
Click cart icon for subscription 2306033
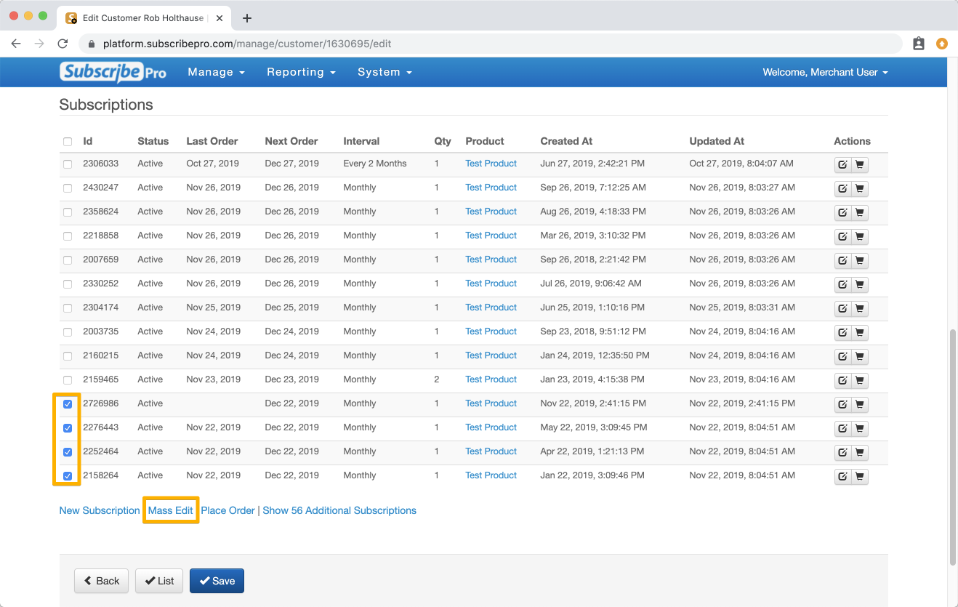860,165
